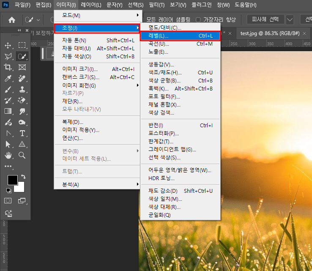Open the 파일(F) menu
The height and width of the screenshot is (271, 312).
coord(22,5)
